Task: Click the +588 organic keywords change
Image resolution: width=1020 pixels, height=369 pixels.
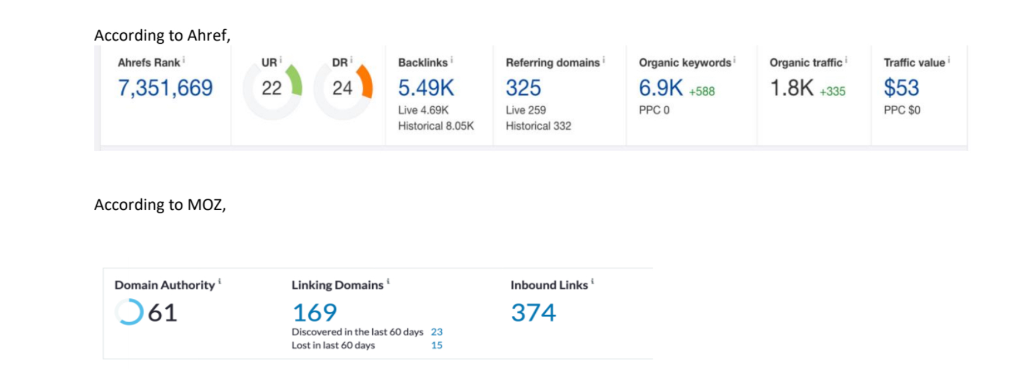Action: [702, 91]
